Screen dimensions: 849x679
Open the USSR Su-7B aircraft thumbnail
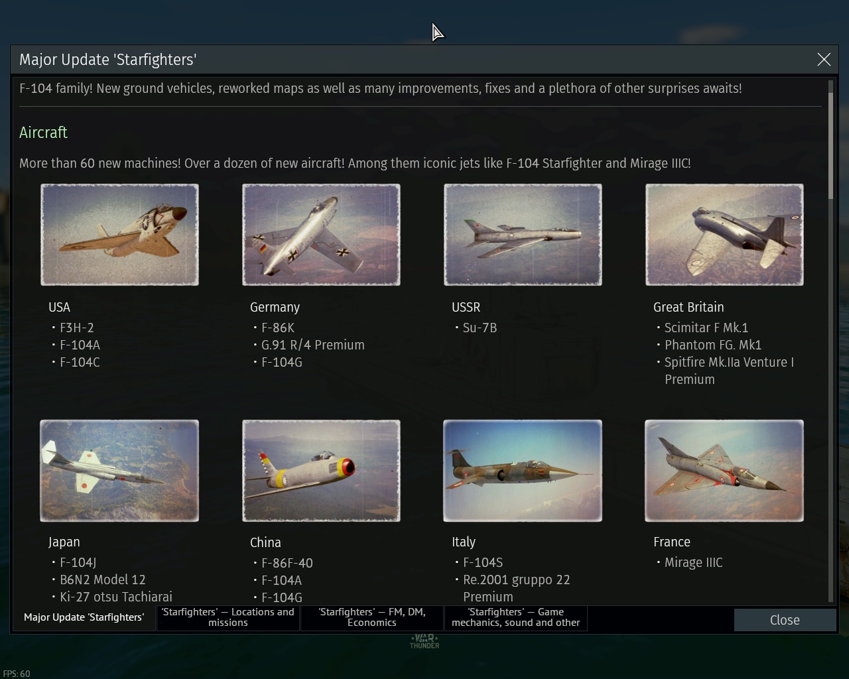coord(523,235)
